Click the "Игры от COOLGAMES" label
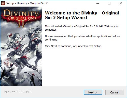The image size is (127, 98). click(x=18, y=92)
